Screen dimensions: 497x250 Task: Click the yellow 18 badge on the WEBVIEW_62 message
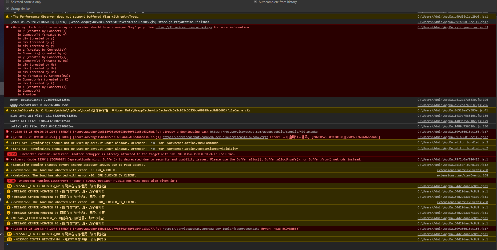(x=9, y=186)
